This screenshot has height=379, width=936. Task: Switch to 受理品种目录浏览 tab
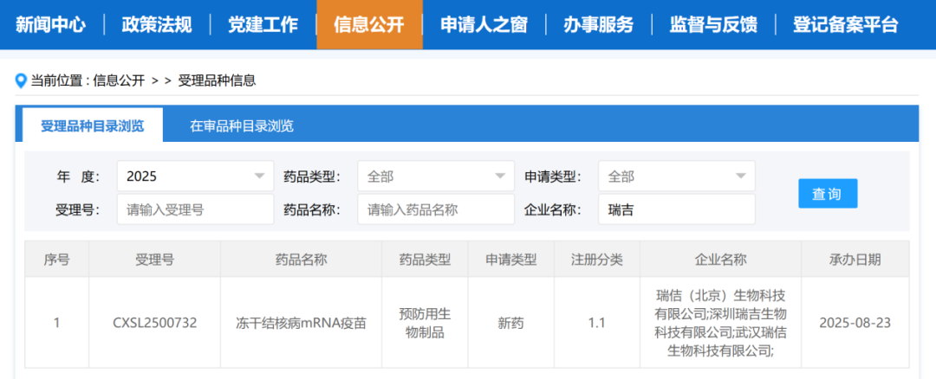point(92,125)
